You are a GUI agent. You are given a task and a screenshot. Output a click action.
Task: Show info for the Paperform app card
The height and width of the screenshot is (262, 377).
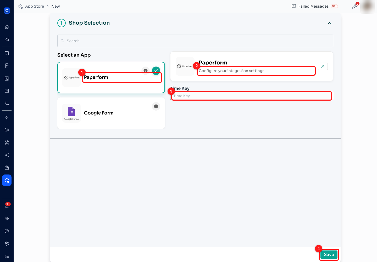point(146,70)
